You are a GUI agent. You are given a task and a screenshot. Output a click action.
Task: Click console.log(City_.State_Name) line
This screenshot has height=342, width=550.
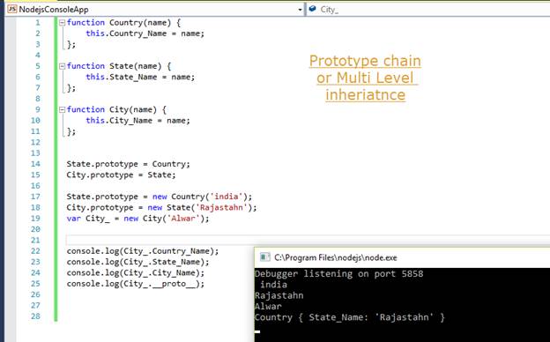[137, 262]
